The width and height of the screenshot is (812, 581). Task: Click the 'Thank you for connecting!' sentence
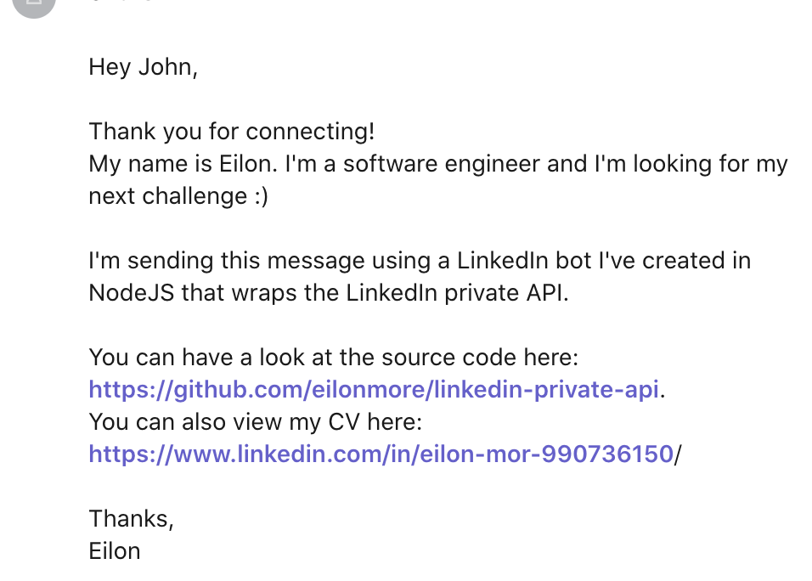point(232,132)
